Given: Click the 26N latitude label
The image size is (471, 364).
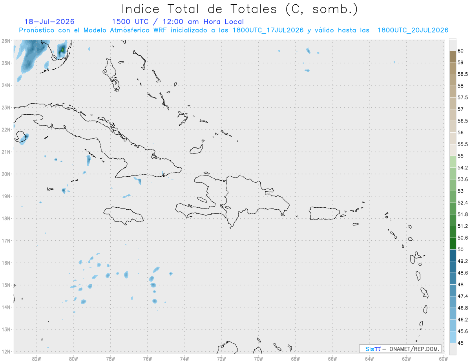Looking at the screenshot, I should coord(6,41).
